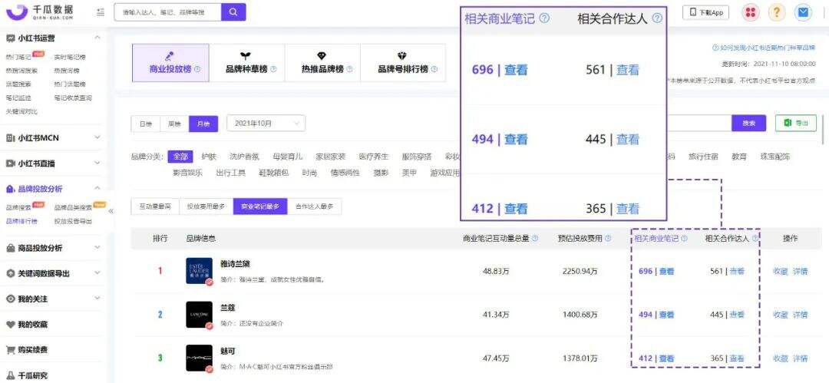Viewport: 829px width, 383px height.
Task: Click the 小红书直播 camera icon
Action: (x=10, y=163)
